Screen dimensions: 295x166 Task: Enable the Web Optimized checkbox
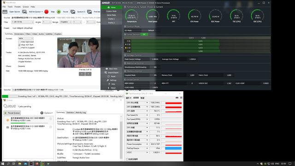point(19,42)
